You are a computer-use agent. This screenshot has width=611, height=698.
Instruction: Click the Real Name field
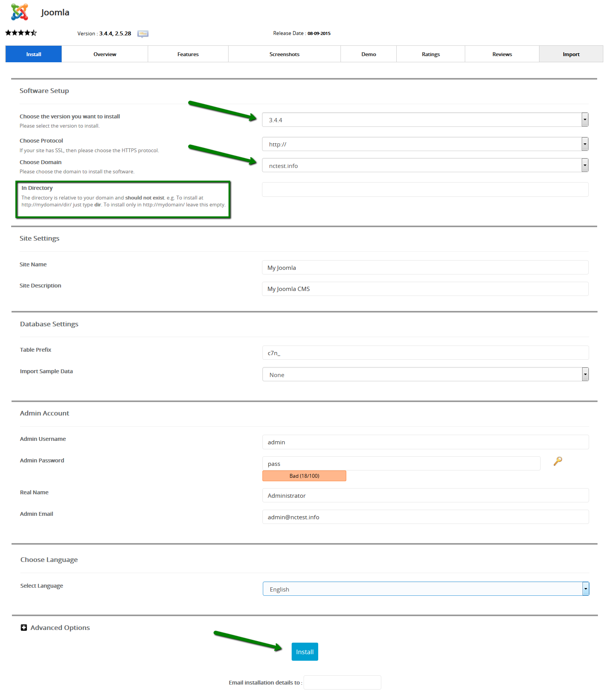(426, 495)
